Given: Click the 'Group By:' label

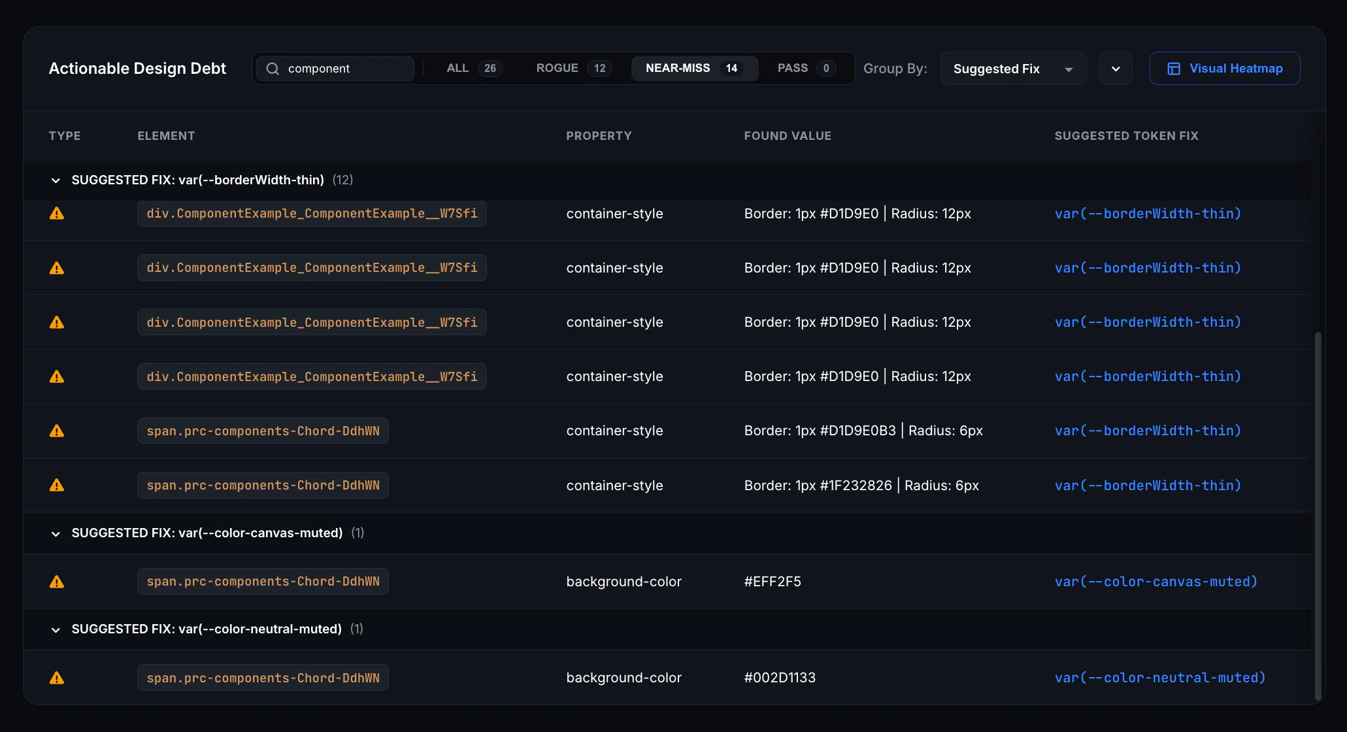Looking at the screenshot, I should coord(895,69).
